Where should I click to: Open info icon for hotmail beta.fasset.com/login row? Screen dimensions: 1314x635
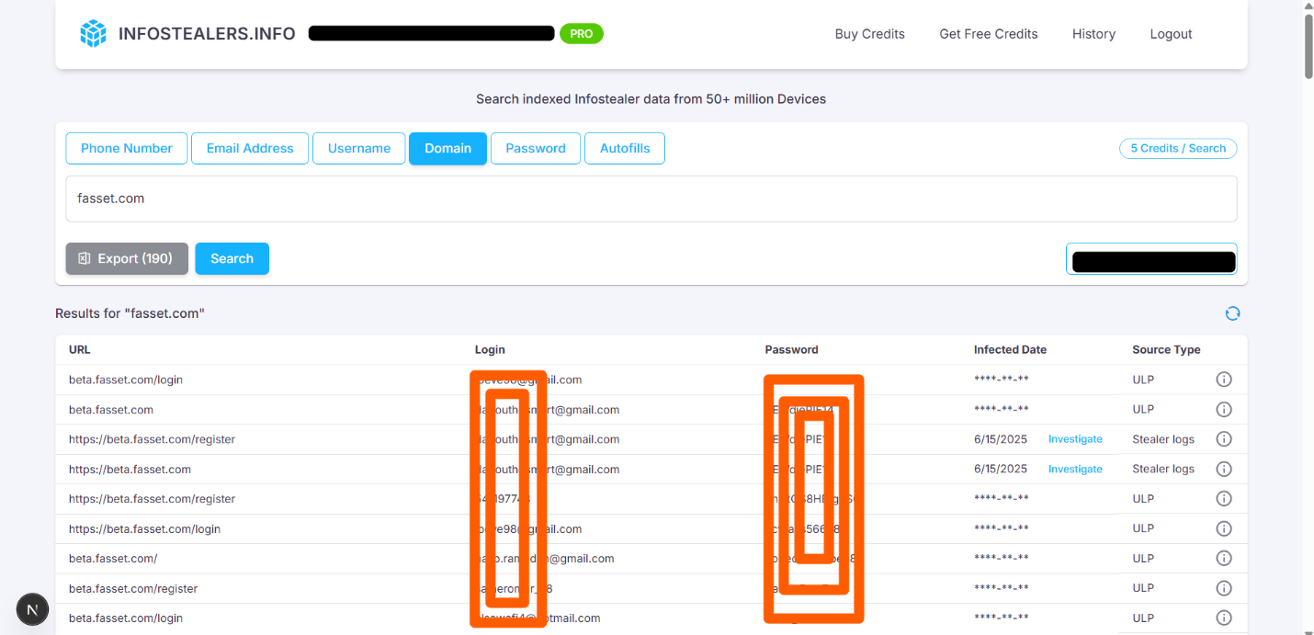coord(1224,618)
